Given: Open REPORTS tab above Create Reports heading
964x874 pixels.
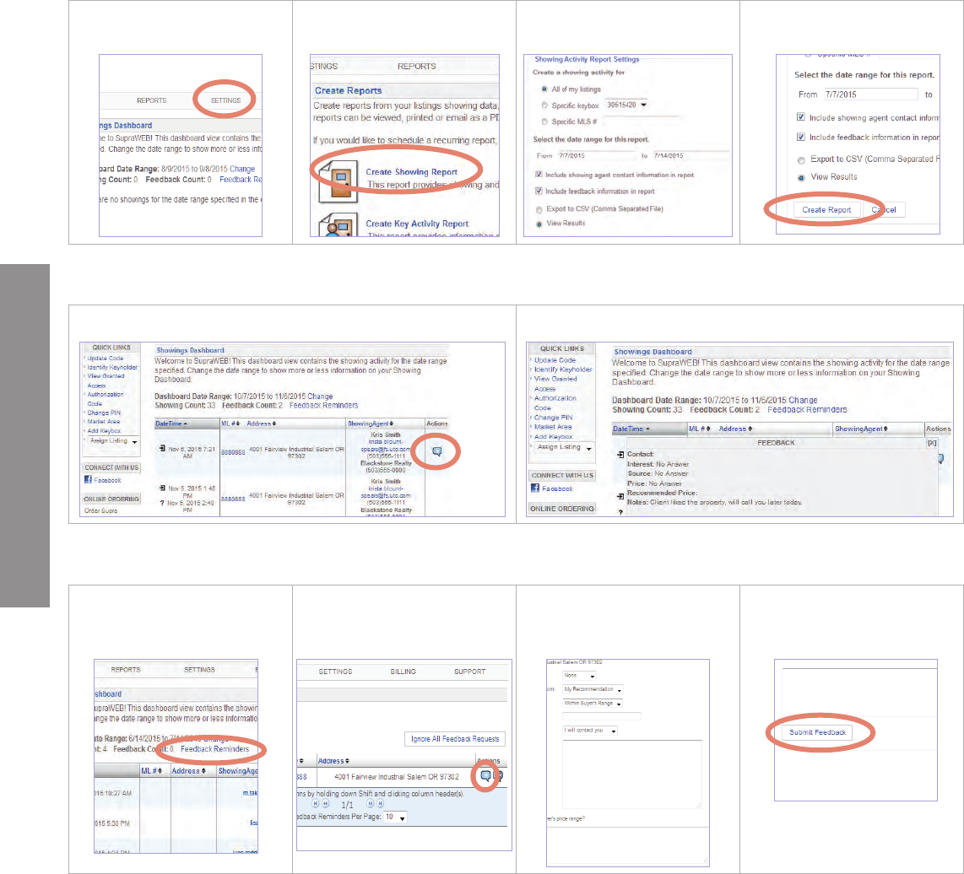Looking at the screenshot, I should [416, 67].
